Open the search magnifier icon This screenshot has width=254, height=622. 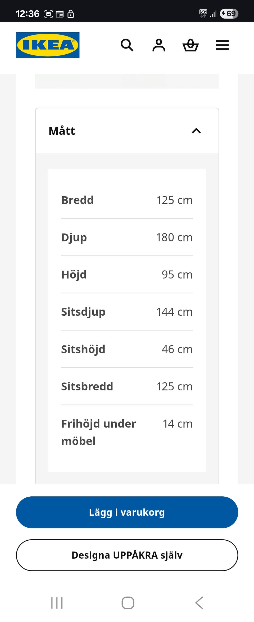127,45
